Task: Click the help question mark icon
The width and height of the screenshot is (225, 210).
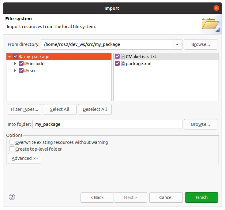Action: click(12, 197)
